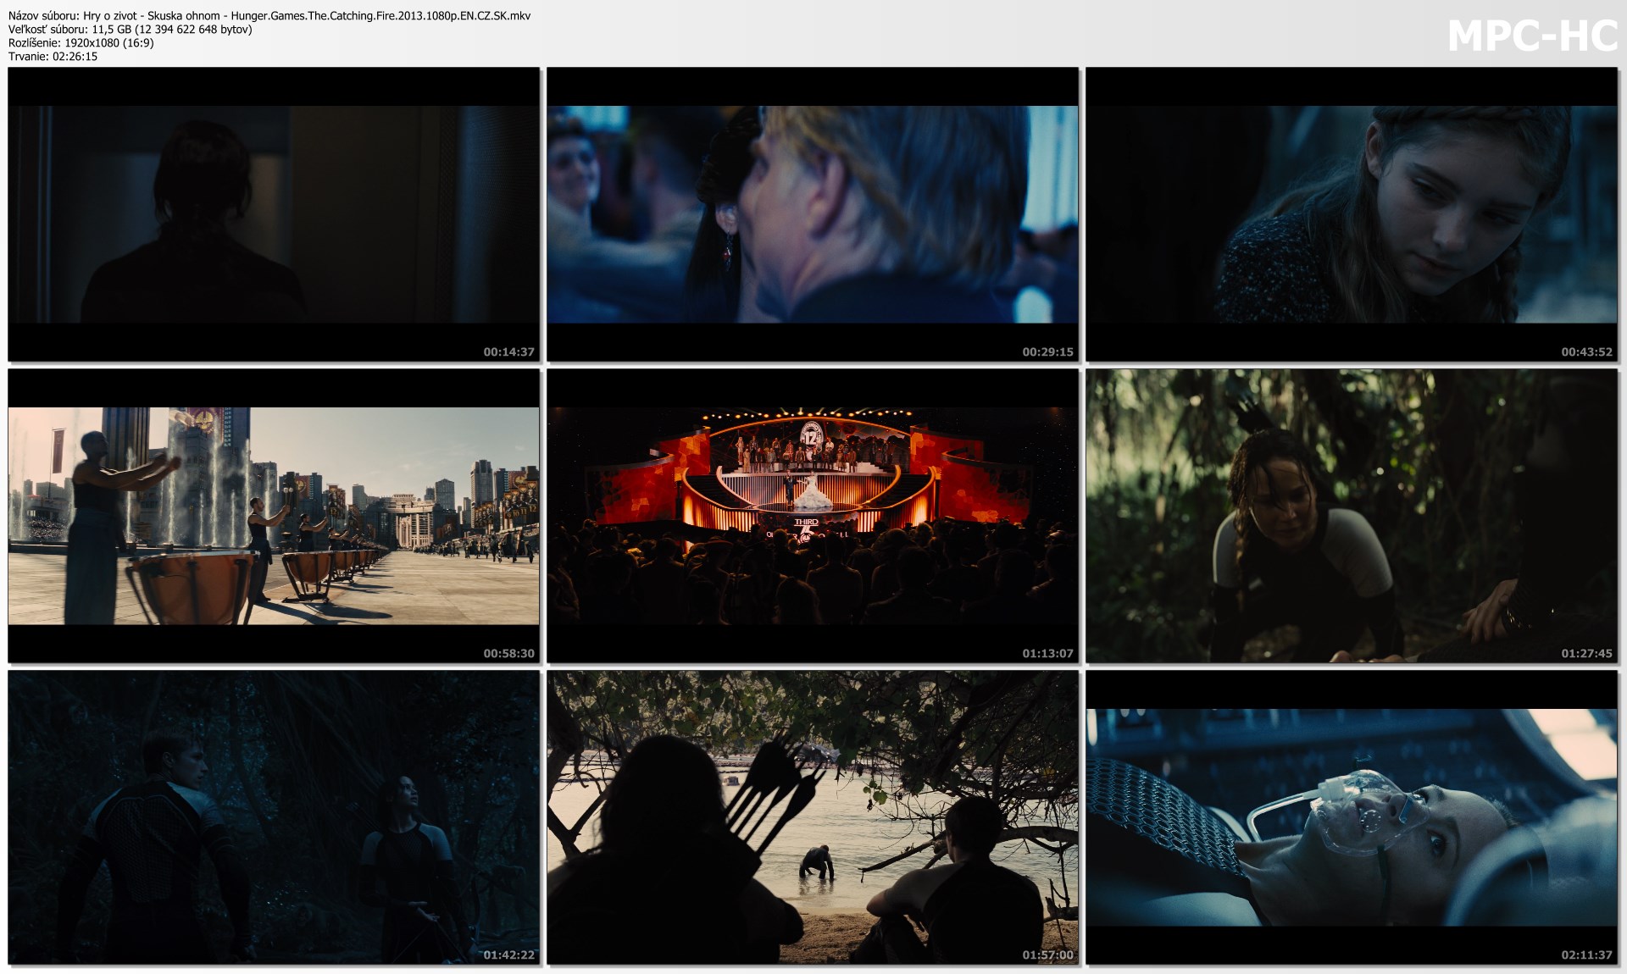Select the thumbnail at 00:43:52

coord(1352,214)
